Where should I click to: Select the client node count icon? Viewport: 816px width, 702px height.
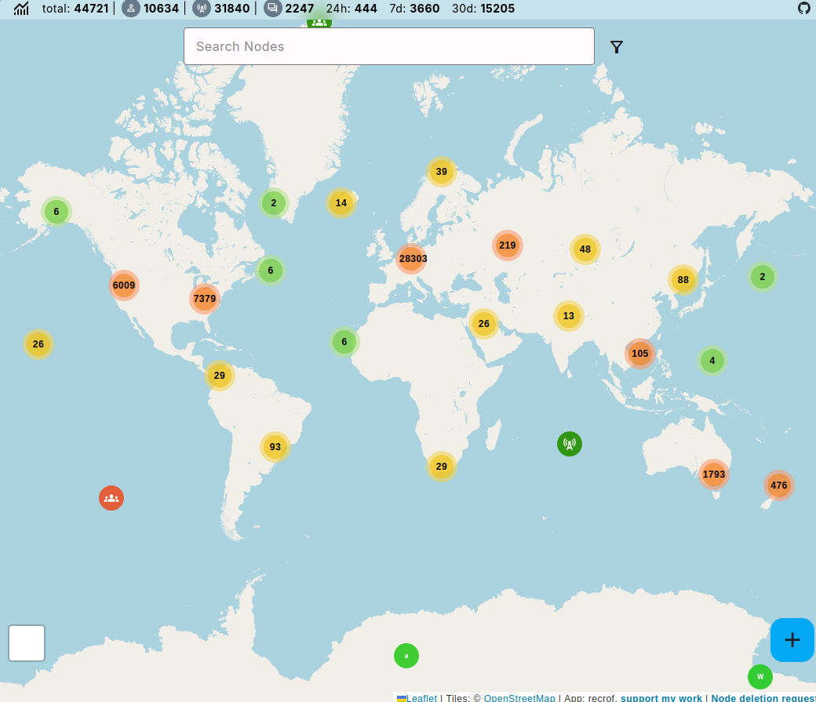(131, 9)
